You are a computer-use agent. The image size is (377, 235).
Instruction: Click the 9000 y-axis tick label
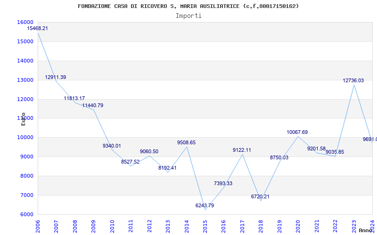pyautogui.click(x=27, y=157)
